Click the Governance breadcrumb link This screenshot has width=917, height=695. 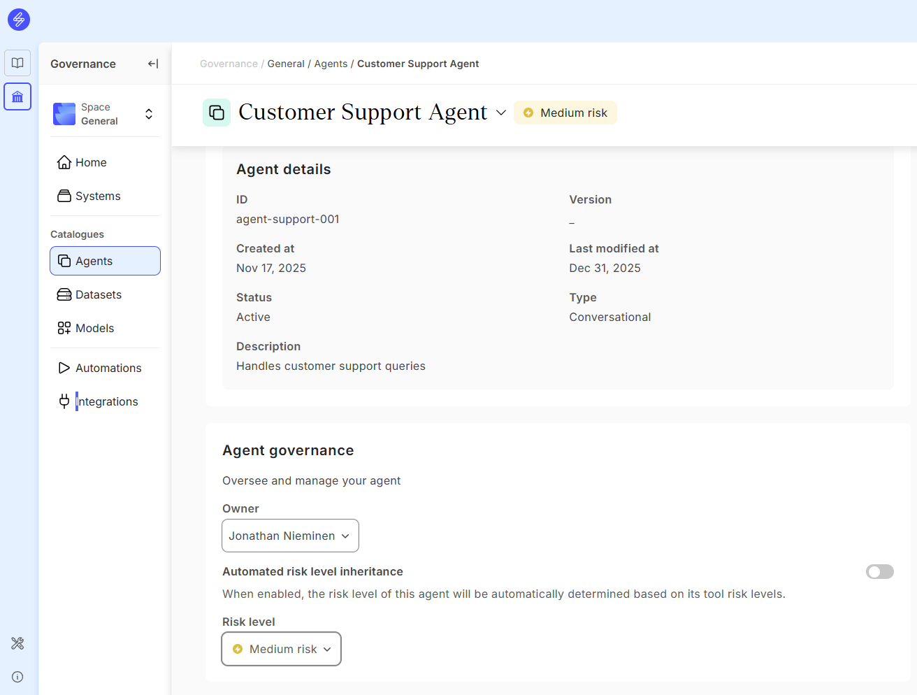click(x=229, y=64)
